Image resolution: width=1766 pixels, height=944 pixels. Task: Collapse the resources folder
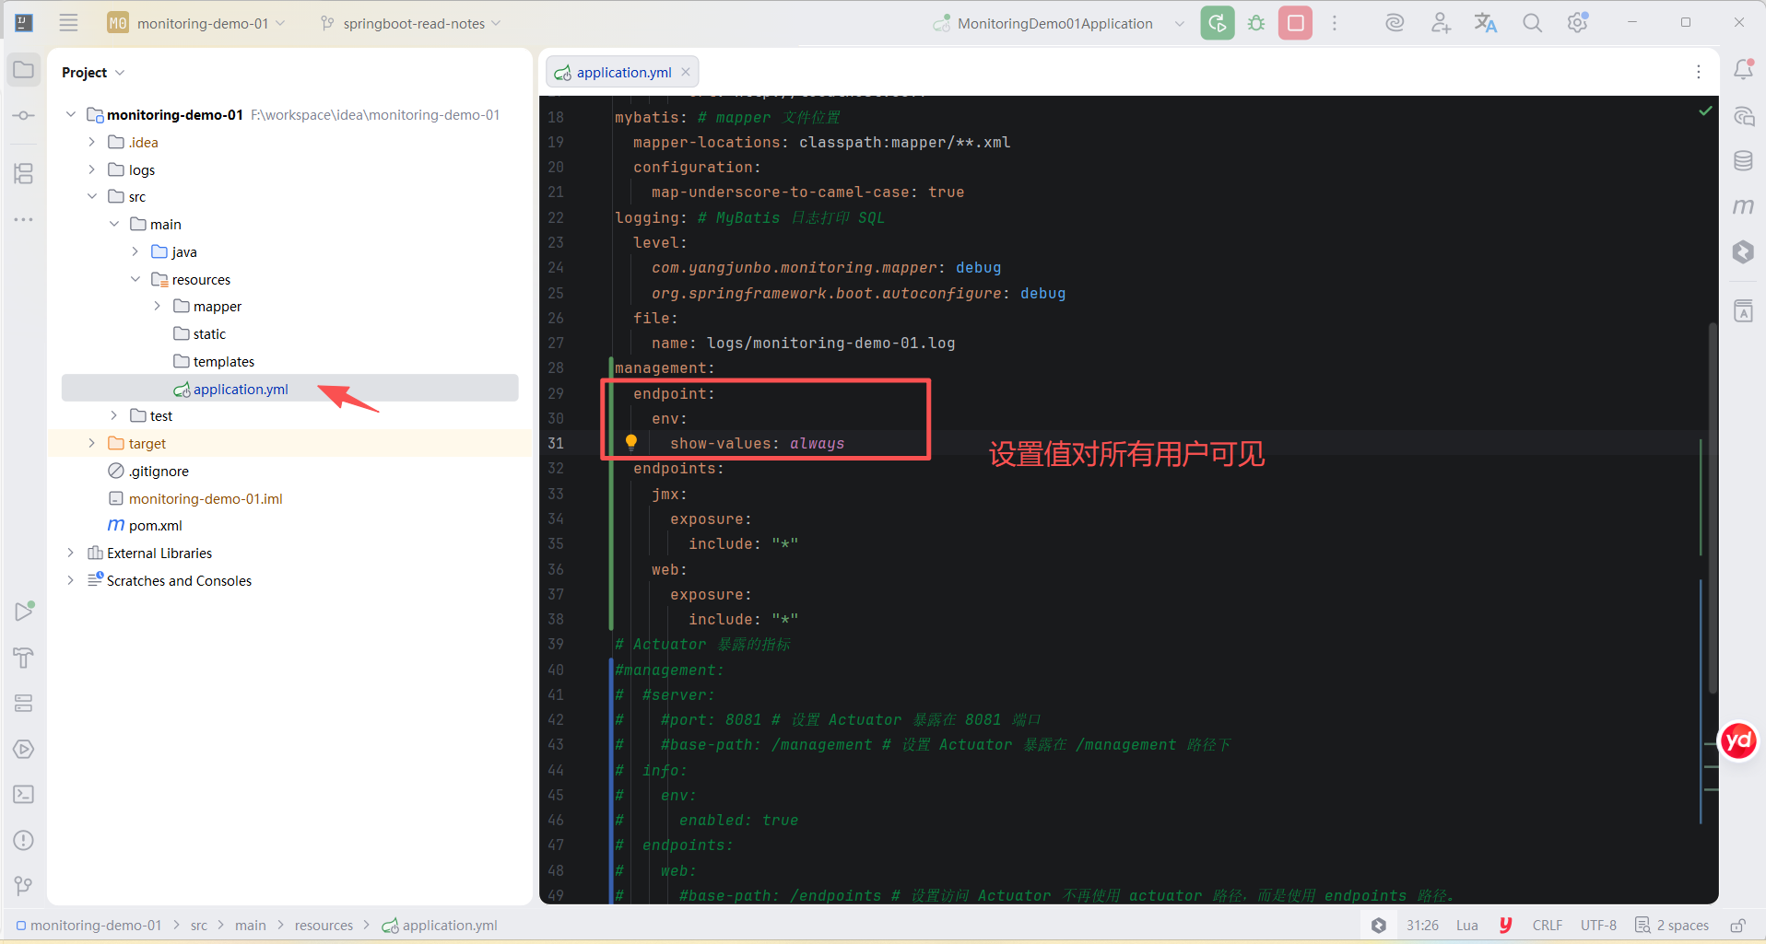[x=135, y=279]
